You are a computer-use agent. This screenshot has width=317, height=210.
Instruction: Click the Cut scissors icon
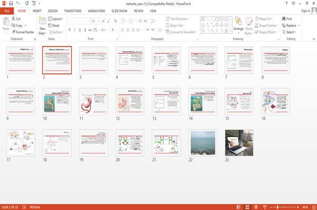click(x=13, y=18)
